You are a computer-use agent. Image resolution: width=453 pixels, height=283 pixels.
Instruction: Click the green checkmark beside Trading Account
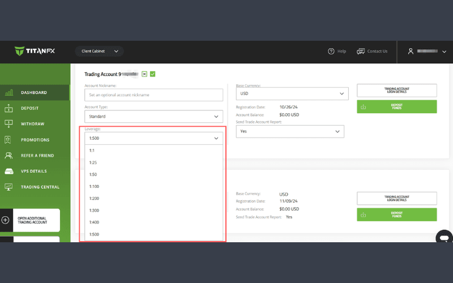(153, 74)
